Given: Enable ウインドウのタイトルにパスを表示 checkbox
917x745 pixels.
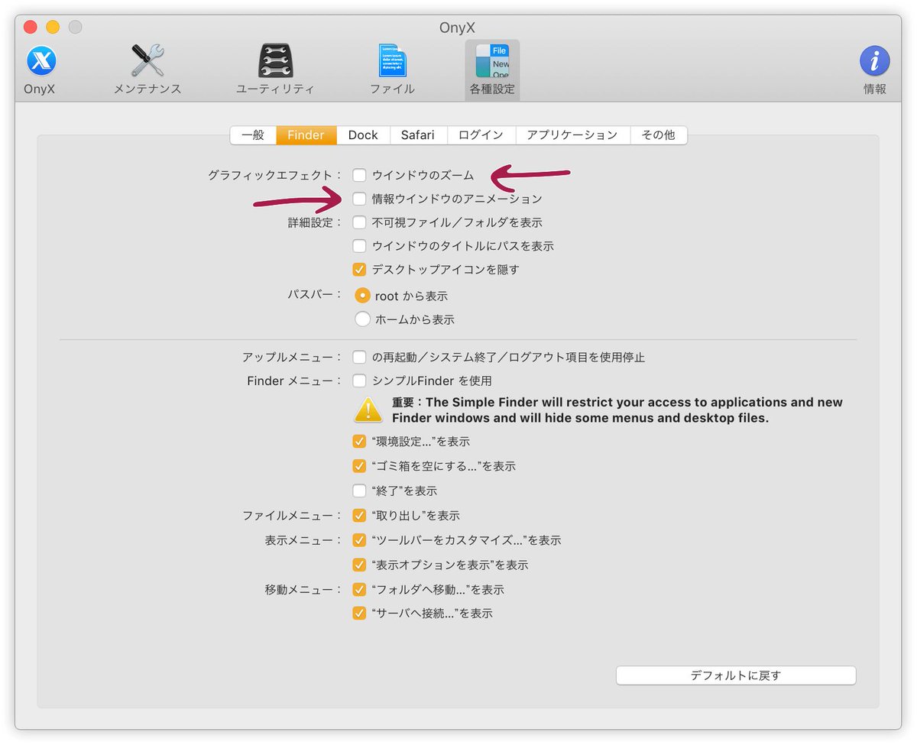Looking at the screenshot, I should tap(359, 246).
